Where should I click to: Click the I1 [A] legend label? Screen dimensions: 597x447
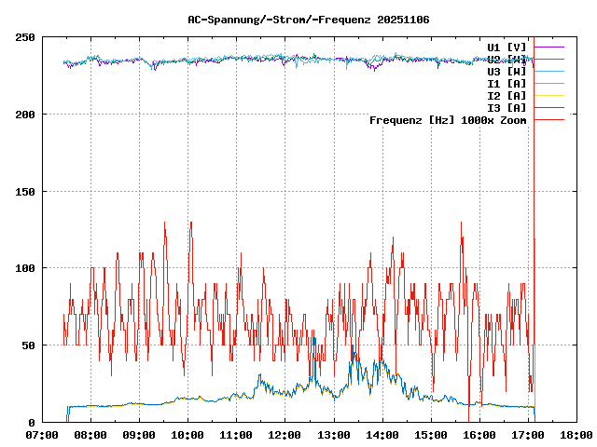coord(507,83)
